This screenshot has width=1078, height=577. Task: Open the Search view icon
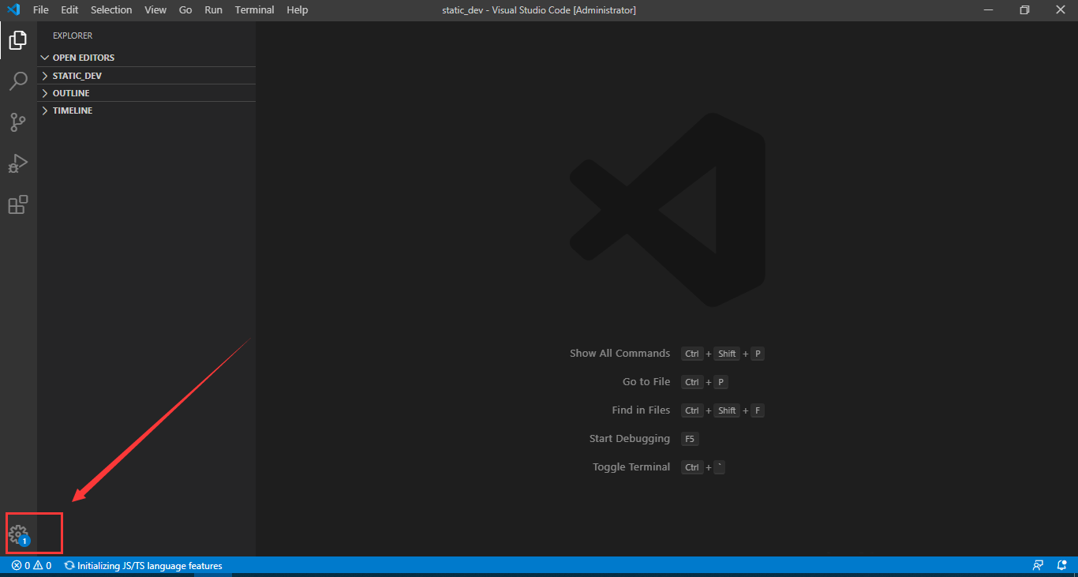point(18,81)
